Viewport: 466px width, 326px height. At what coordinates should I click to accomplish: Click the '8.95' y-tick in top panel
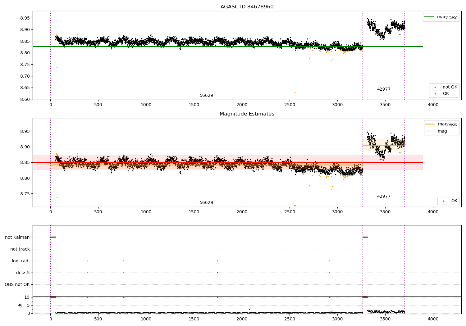pyautogui.click(x=25, y=18)
